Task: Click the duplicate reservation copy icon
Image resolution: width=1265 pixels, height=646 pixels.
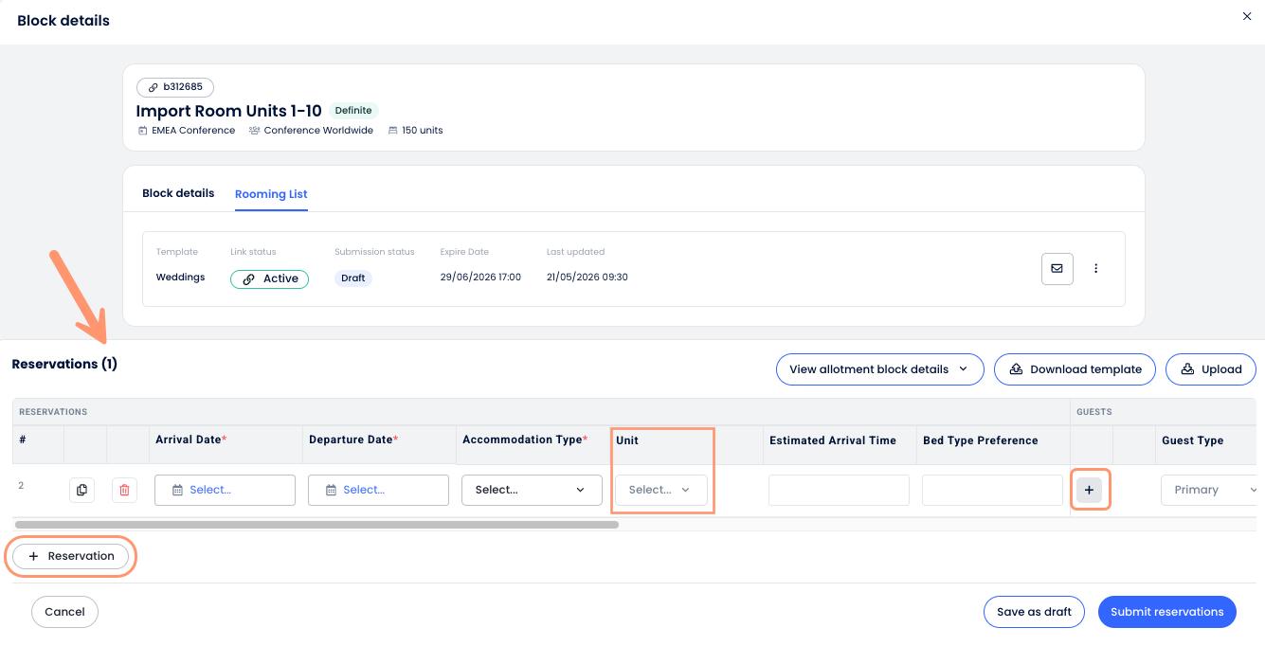Action: tap(81, 490)
